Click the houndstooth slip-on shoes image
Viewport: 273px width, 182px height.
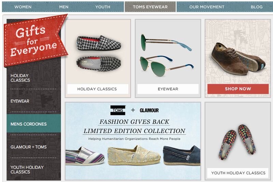[x=99, y=53]
